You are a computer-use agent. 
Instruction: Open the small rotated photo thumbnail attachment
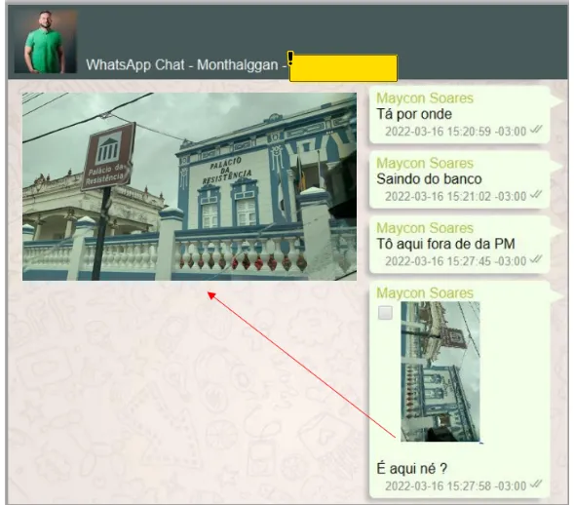click(440, 371)
